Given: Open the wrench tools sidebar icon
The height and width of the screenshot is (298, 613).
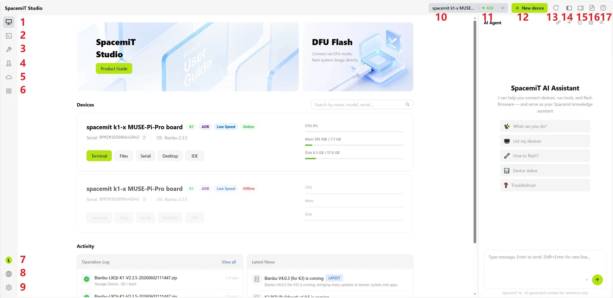Looking at the screenshot, I should click(9, 50).
